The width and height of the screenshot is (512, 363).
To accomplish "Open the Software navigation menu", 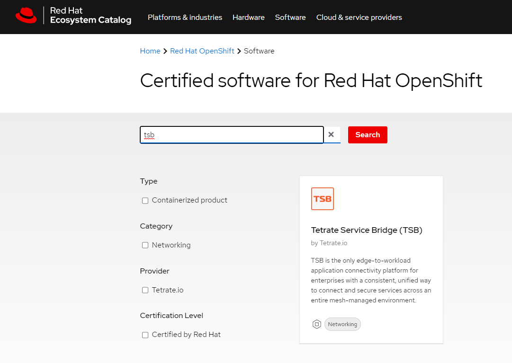I will tap(290, 17).
